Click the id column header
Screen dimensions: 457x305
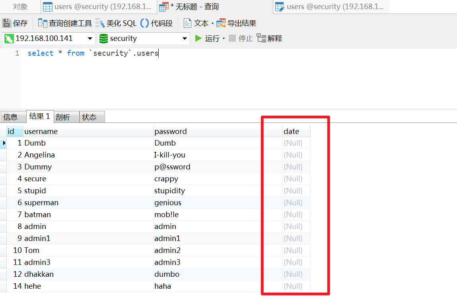click(x=15, y=131)
